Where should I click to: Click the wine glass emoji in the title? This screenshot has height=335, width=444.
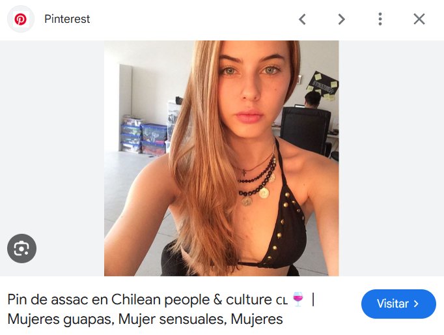[298, 299]
